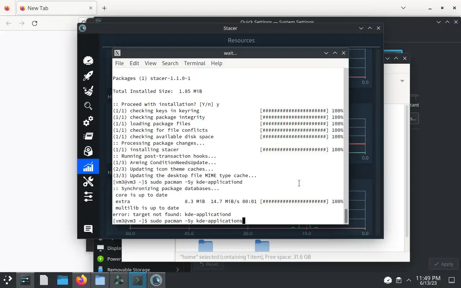The width and height of the screenshot is (461, 288).
Task: Open Feedback speech bubble icon in Stacer
Action: coord(88,229)
